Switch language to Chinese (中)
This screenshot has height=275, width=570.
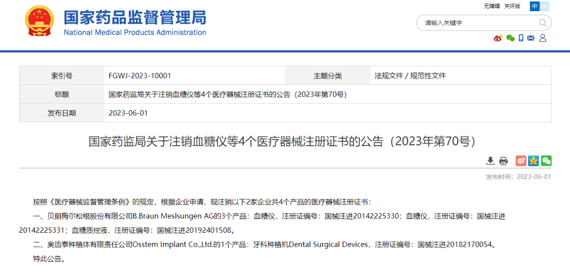(x=534, y=6)
